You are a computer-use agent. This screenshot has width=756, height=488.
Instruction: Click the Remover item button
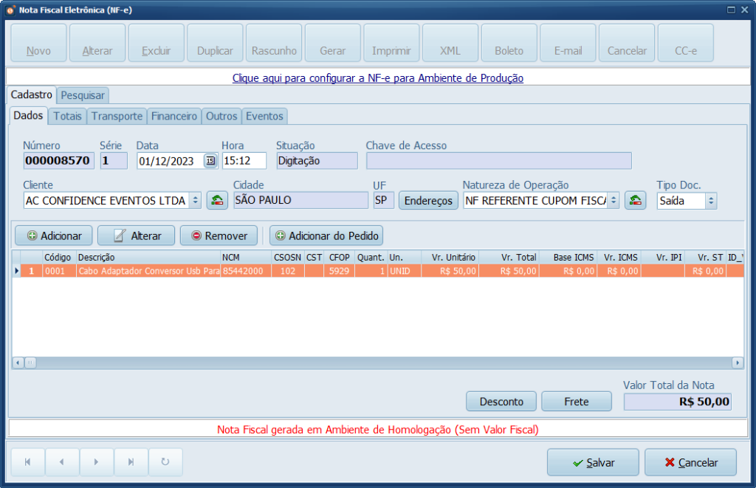coord(219,236)
